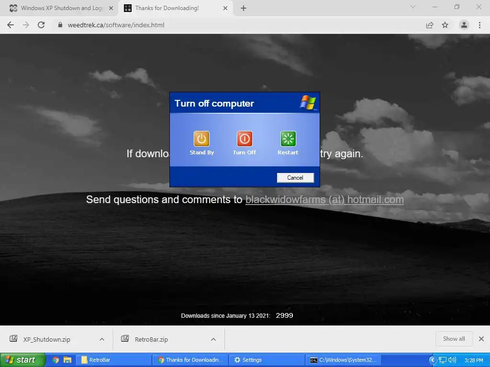Expand options for XP_Shutdown.zip download
Viewport: 490px width, 367px height.
(102, 339)
